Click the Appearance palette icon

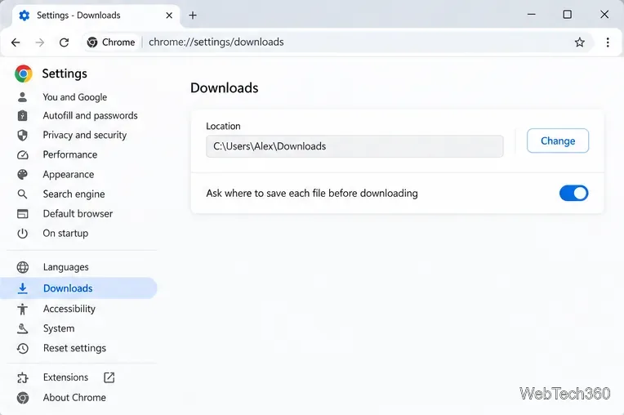point(22,174)
